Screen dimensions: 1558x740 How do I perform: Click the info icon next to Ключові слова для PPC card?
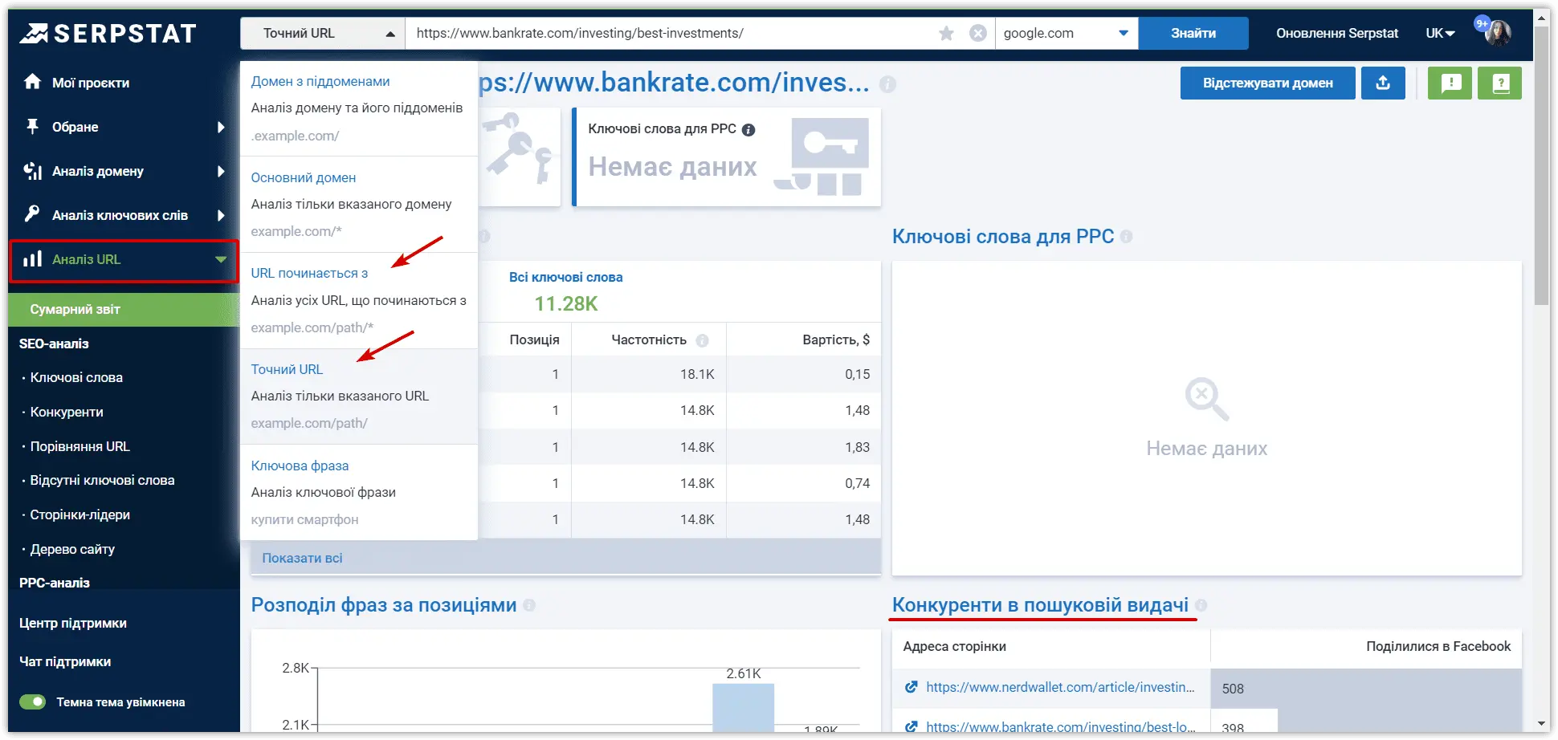748,129
